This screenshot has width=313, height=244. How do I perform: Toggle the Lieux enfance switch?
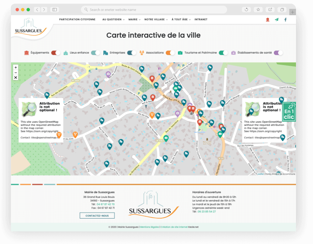pyautogui.click(x=95, y=53)
